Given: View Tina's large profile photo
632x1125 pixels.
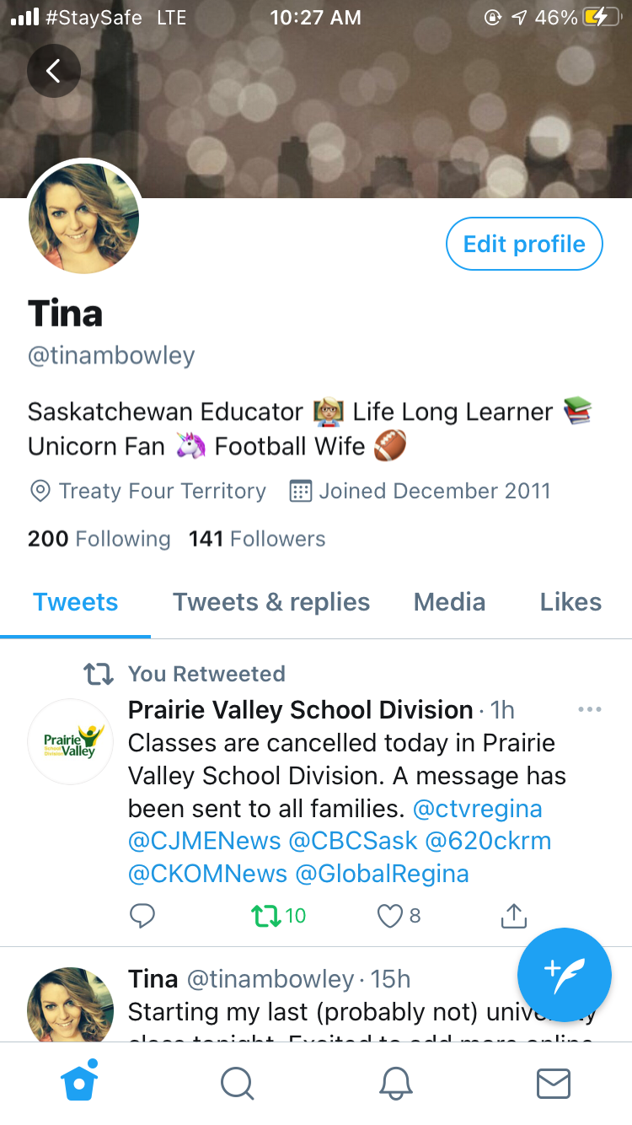Looking at the screenshot, I should 83,218.
